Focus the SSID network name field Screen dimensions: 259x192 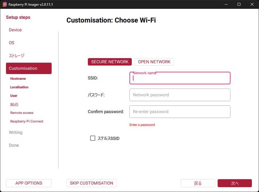click(x=180, y=78)
